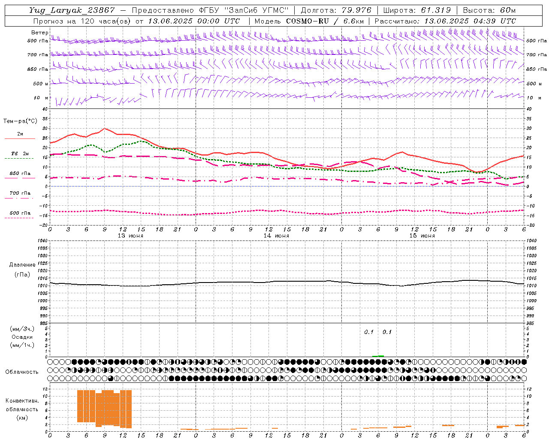Select the Модель COSMO-RU / 6.6км label
The width and height of the screenshot is (549, 439).
[x=309, y=21]
